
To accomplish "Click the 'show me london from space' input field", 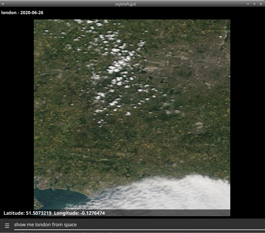I will (x=139, y=225).
